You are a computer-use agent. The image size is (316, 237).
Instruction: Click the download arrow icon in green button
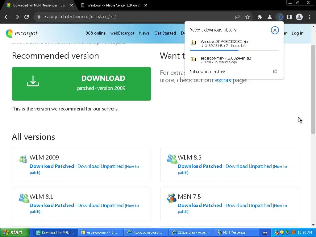(x=33, y=81)
